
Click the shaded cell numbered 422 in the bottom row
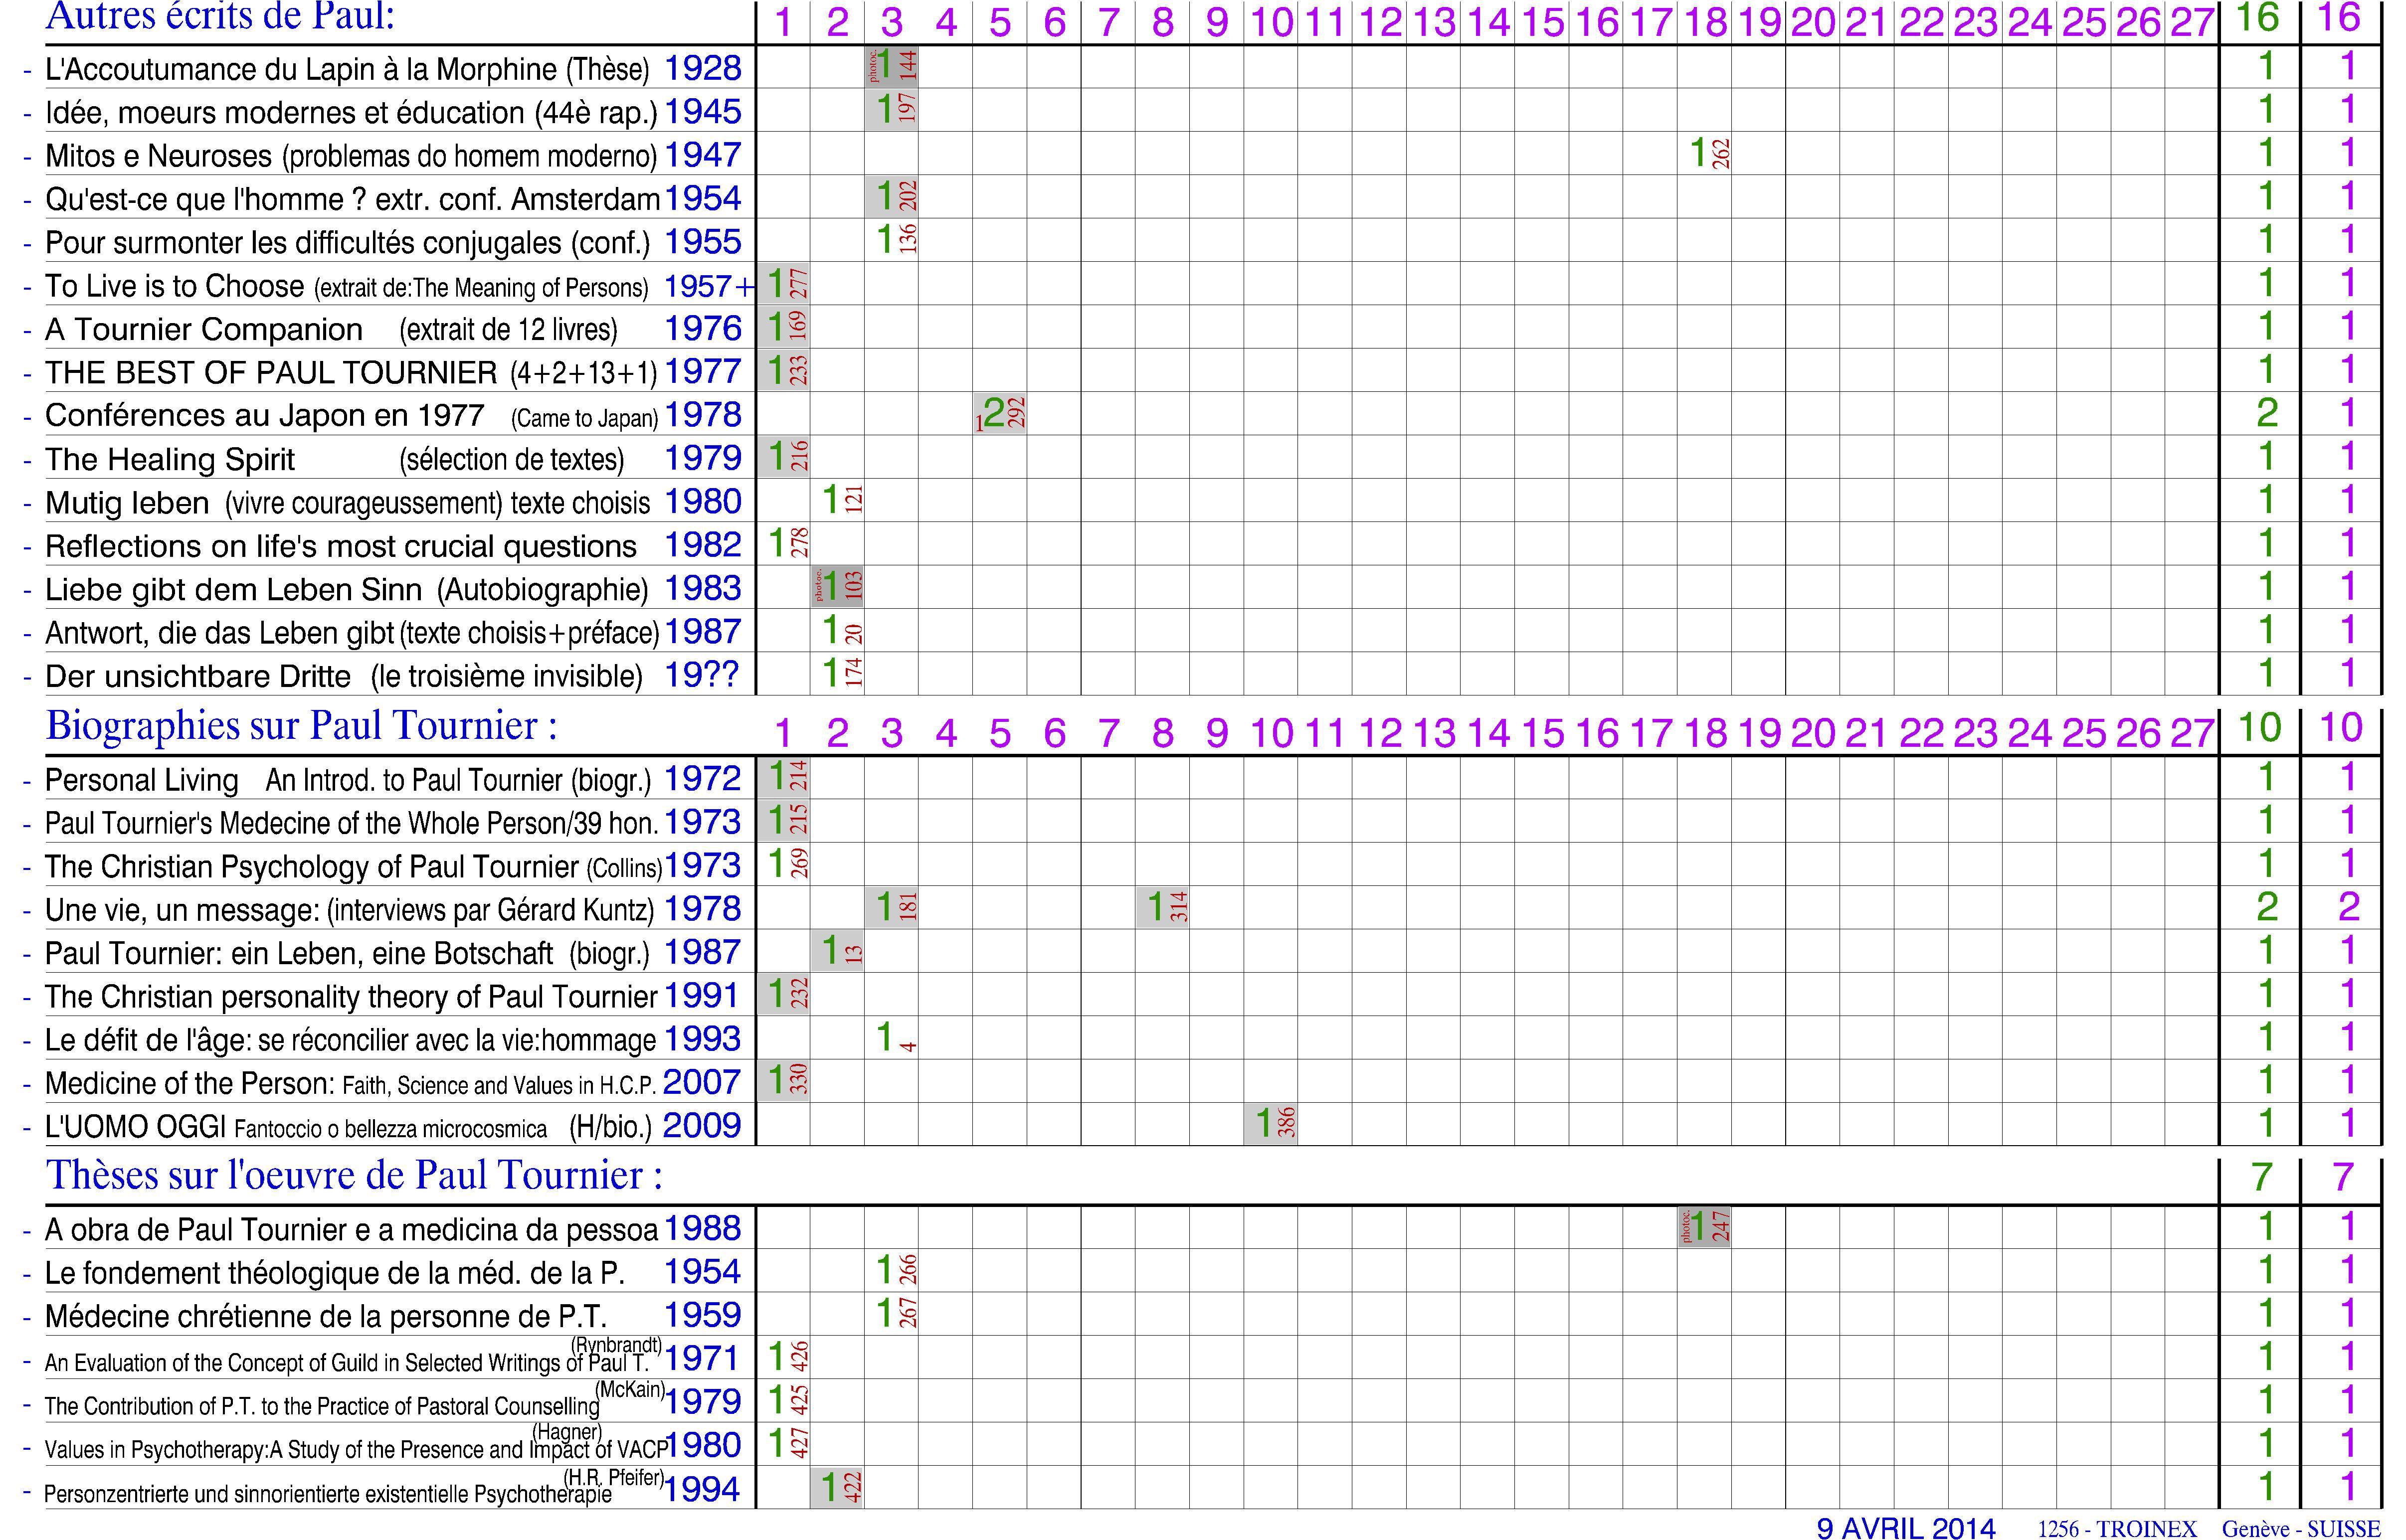(x=837, y=1488)
